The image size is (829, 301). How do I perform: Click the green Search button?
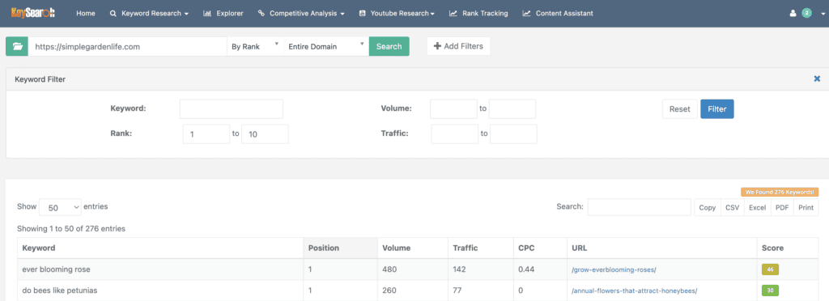389,46
